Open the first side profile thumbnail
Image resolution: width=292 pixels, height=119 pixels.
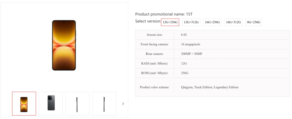[x=77, y=104]
